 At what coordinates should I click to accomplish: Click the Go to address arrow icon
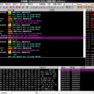click(27, 7)
